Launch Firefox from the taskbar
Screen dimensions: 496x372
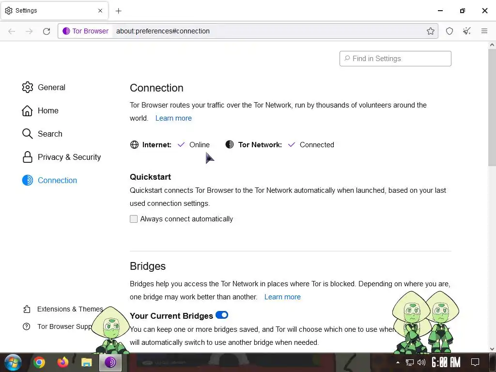(x=63, y=362)
